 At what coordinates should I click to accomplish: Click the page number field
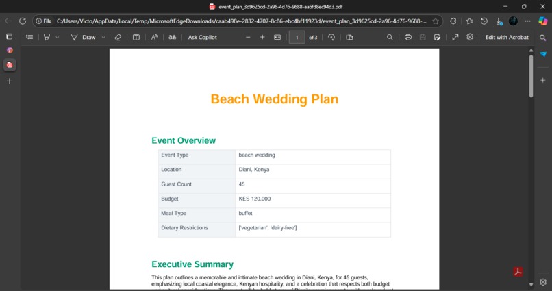pyautogui.click(x=297, y=37)
